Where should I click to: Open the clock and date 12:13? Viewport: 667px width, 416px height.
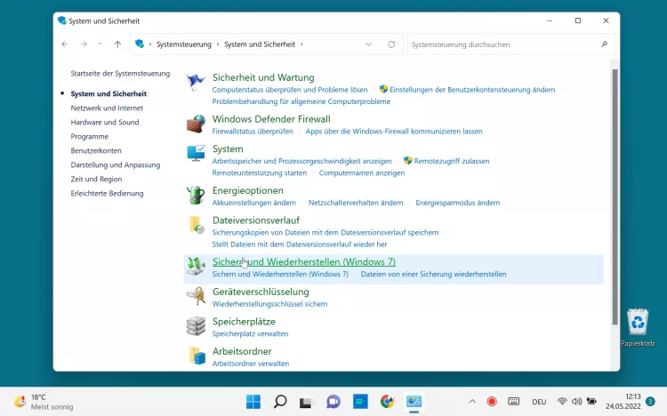point(623,402)
